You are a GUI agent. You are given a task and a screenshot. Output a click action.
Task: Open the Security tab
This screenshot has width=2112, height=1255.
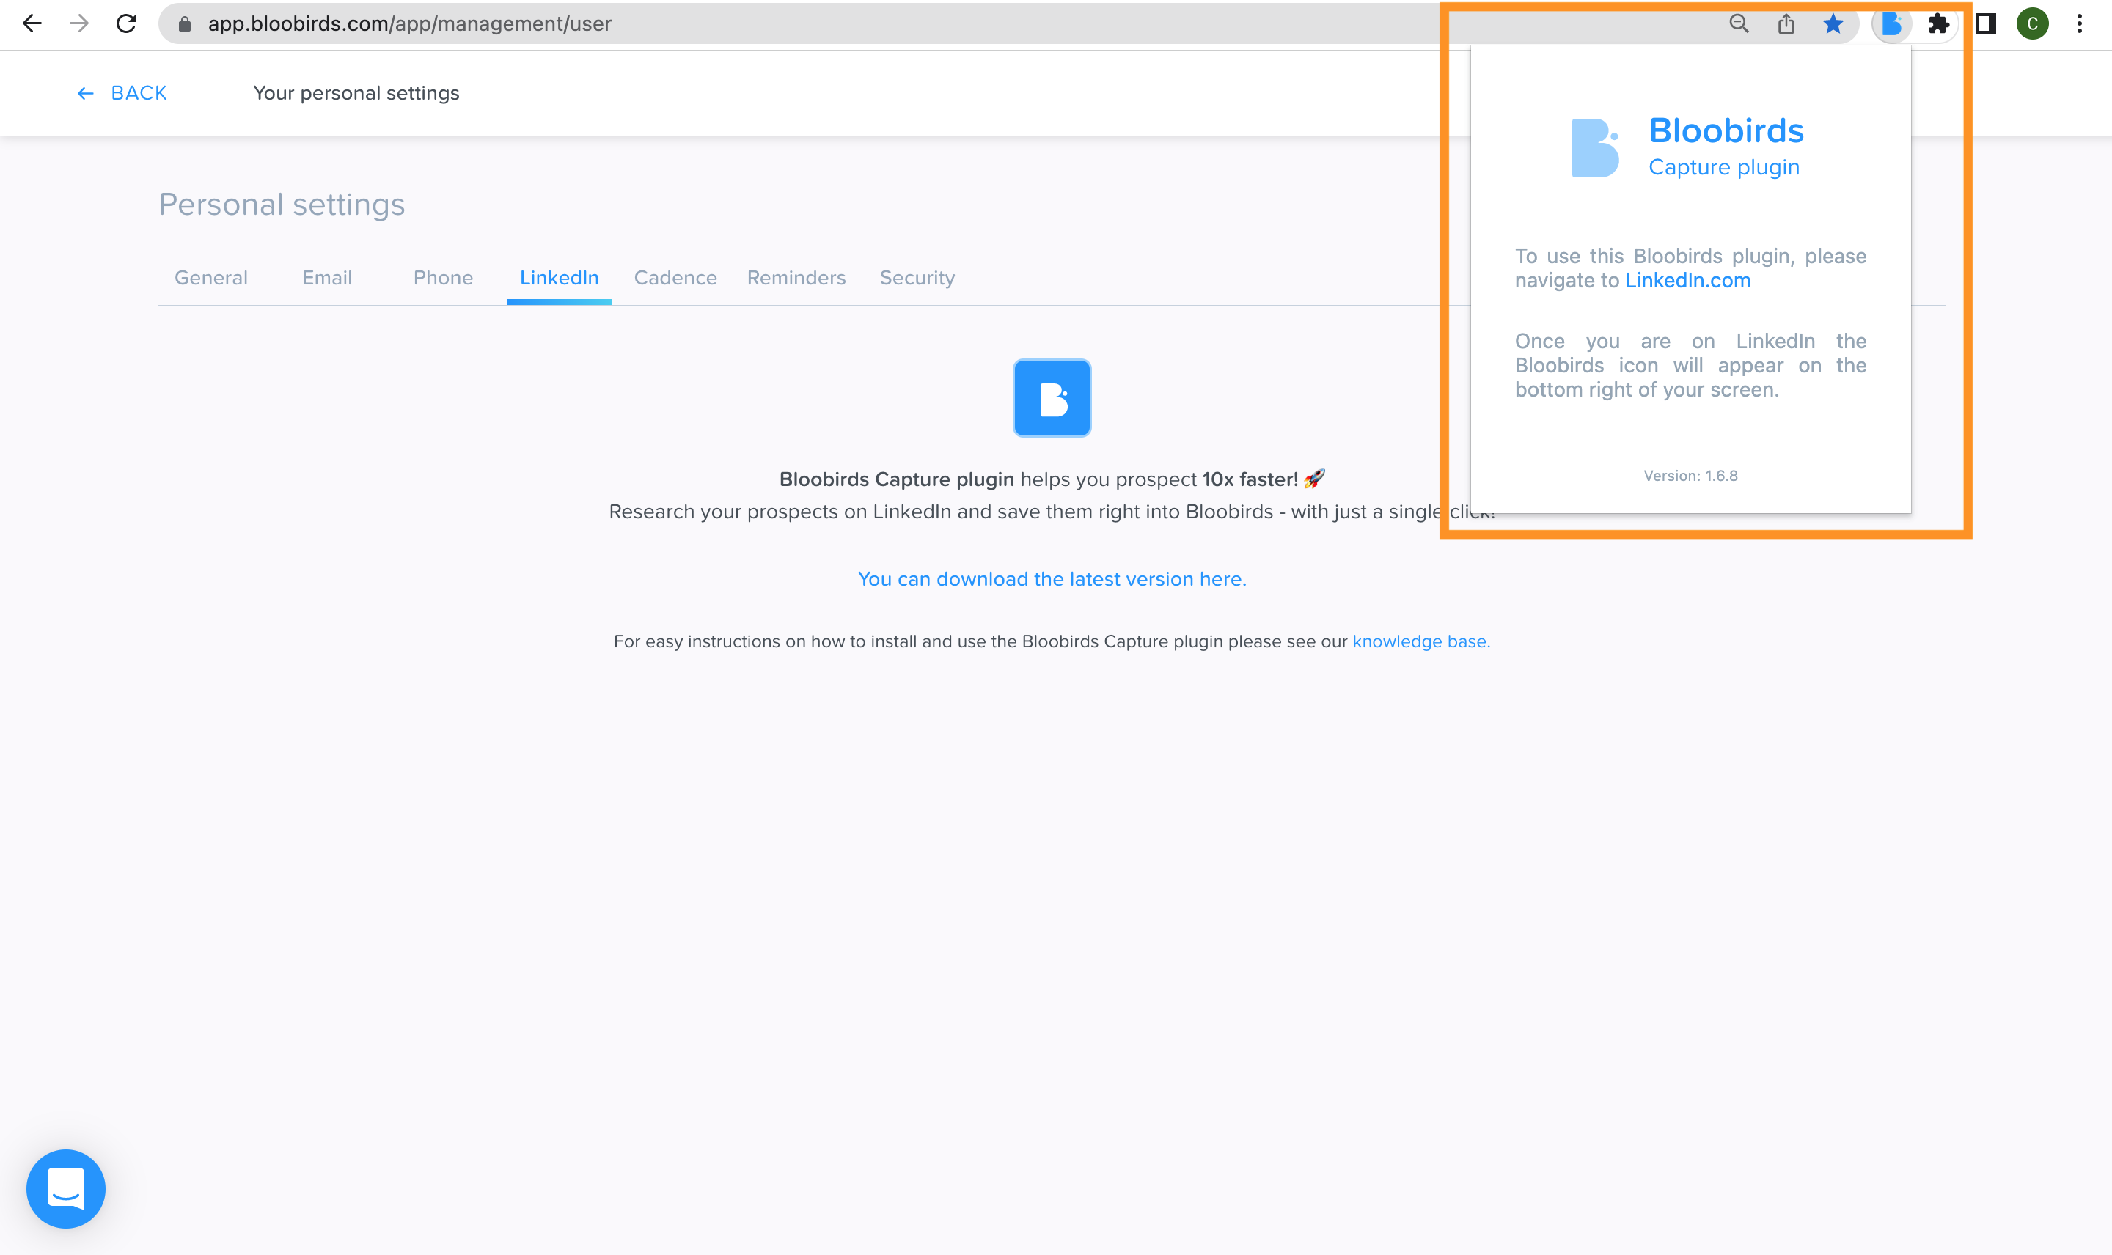point(917,277)
